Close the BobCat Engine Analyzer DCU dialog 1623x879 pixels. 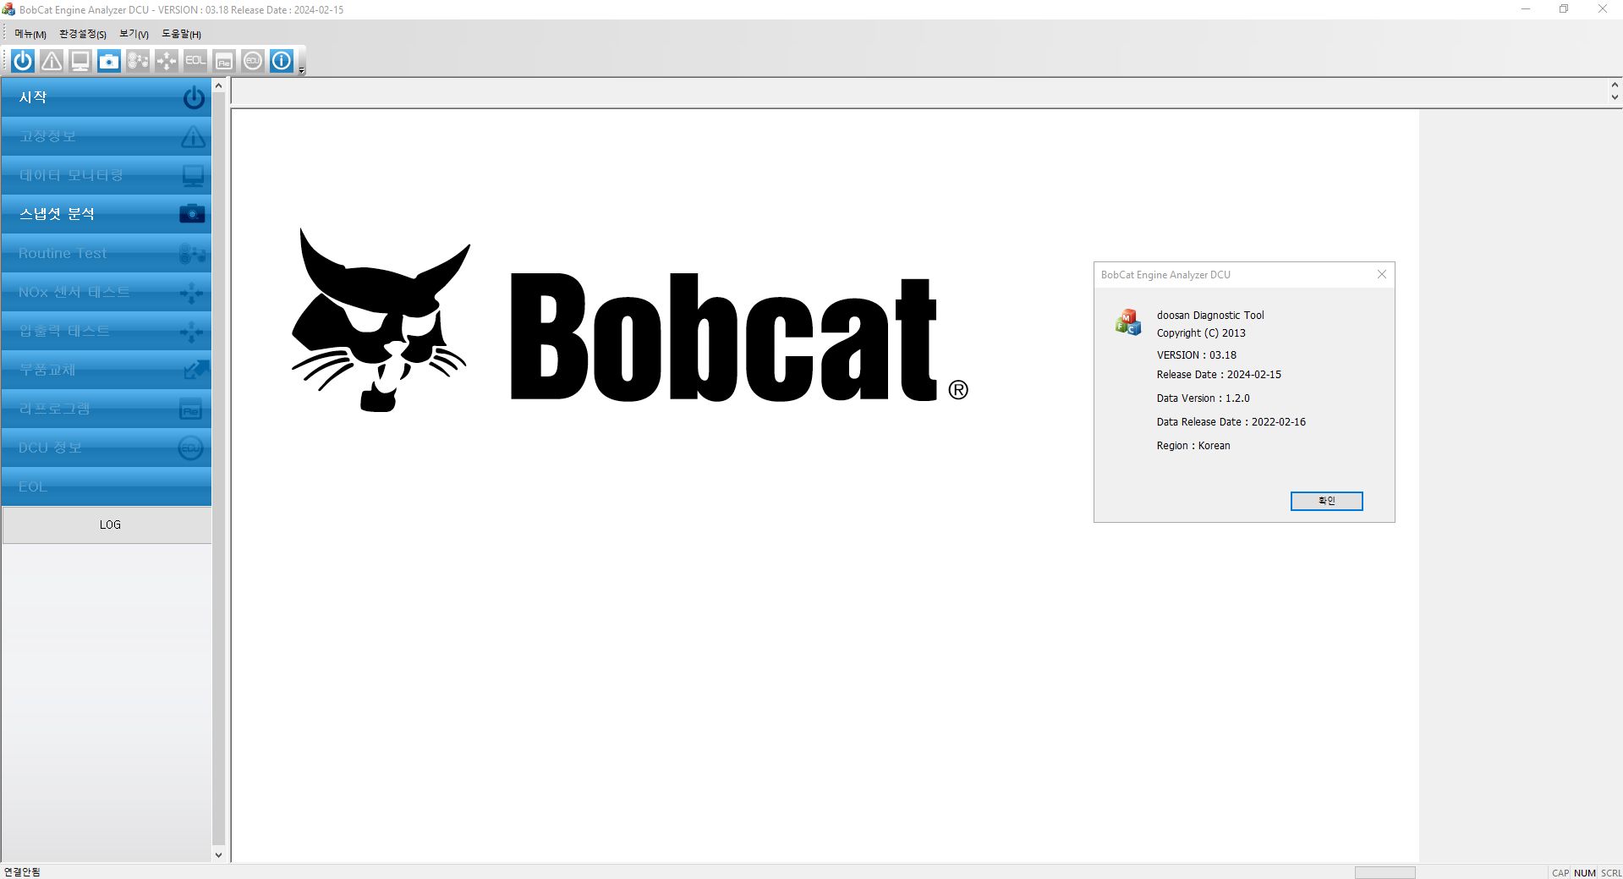click(x=1381, y=274)
